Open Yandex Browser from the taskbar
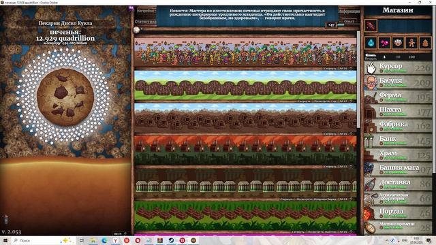This screenshot has height=245, width=436. [115, 240]
